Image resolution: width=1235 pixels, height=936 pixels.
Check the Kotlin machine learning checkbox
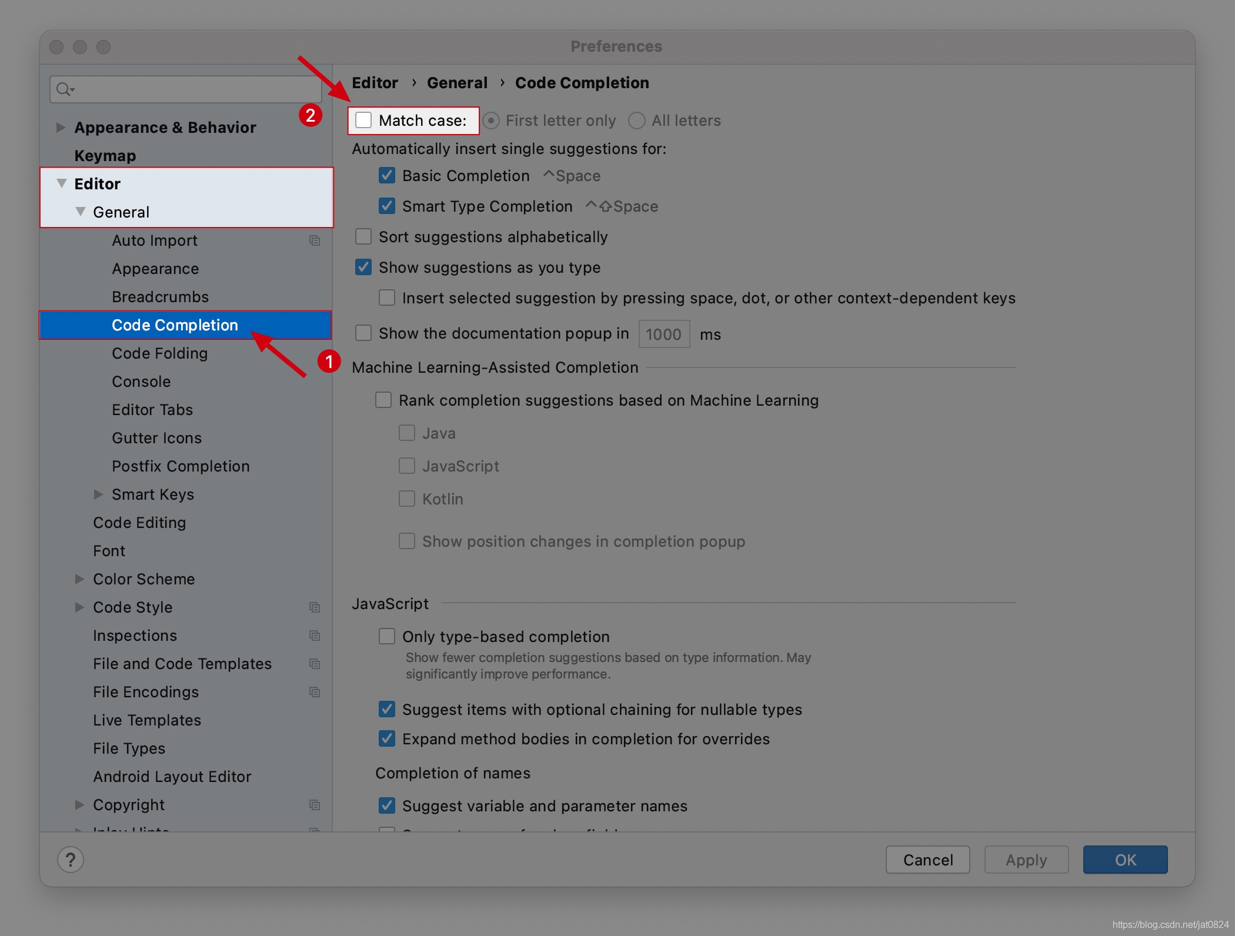click(x=407, y=499)
